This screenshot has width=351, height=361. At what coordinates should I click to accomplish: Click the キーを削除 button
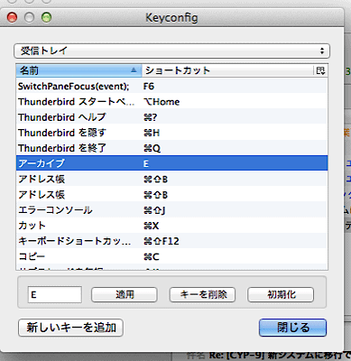tap(202, 294)
